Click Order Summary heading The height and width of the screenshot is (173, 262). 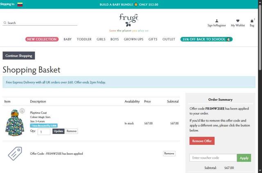[x=220, y=100]
